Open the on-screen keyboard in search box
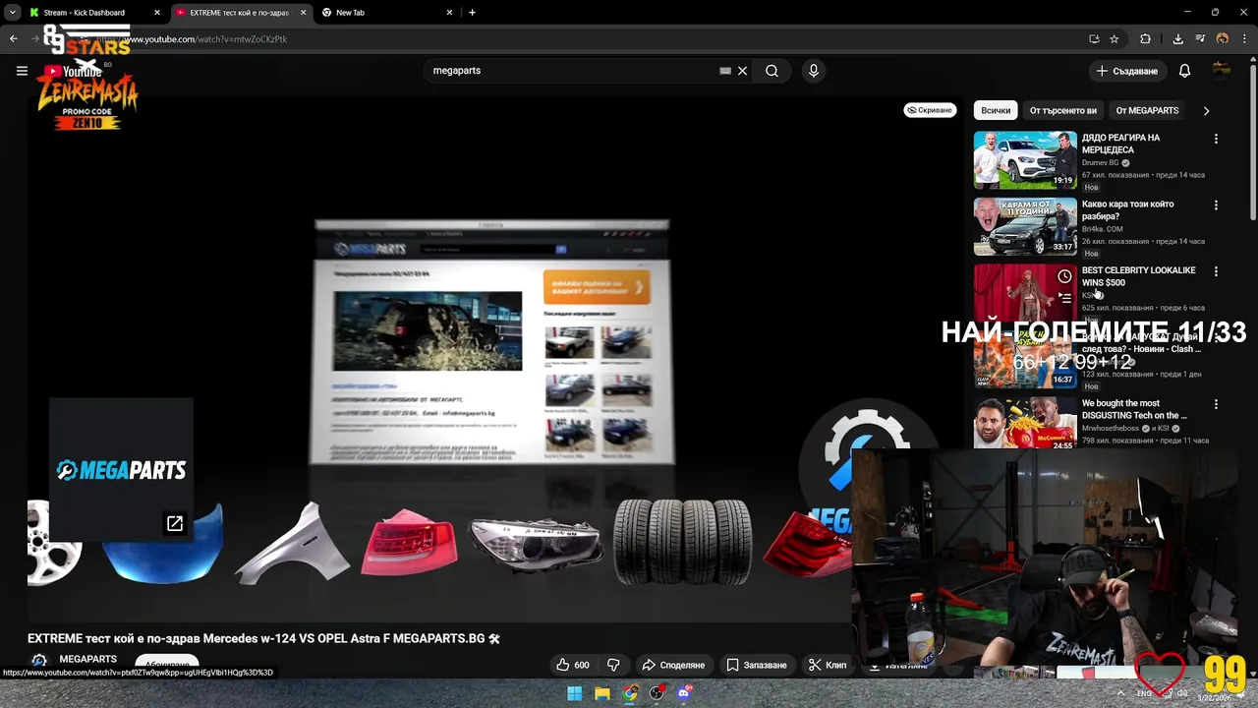1258x708 pixels. click(725, 71)
